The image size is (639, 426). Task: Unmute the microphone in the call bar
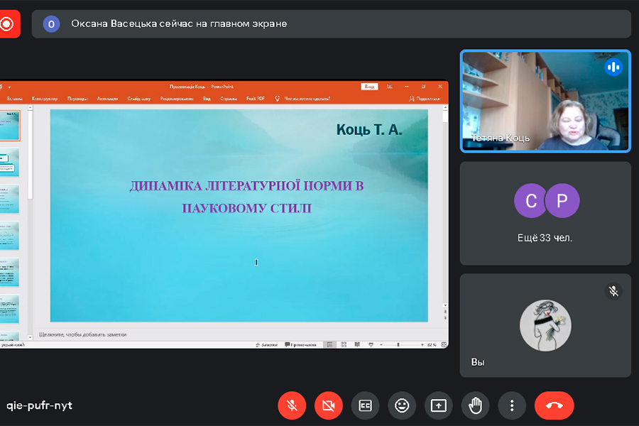[x=291, y=405]
